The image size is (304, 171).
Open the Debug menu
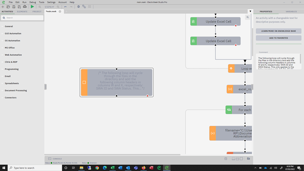pos(33,2)
